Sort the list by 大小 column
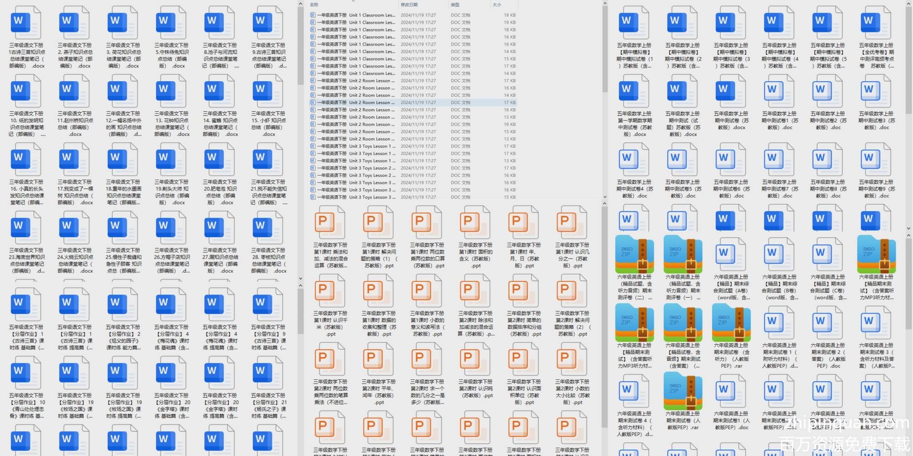The width and height of the screenshot is (913, 456). 497,5
